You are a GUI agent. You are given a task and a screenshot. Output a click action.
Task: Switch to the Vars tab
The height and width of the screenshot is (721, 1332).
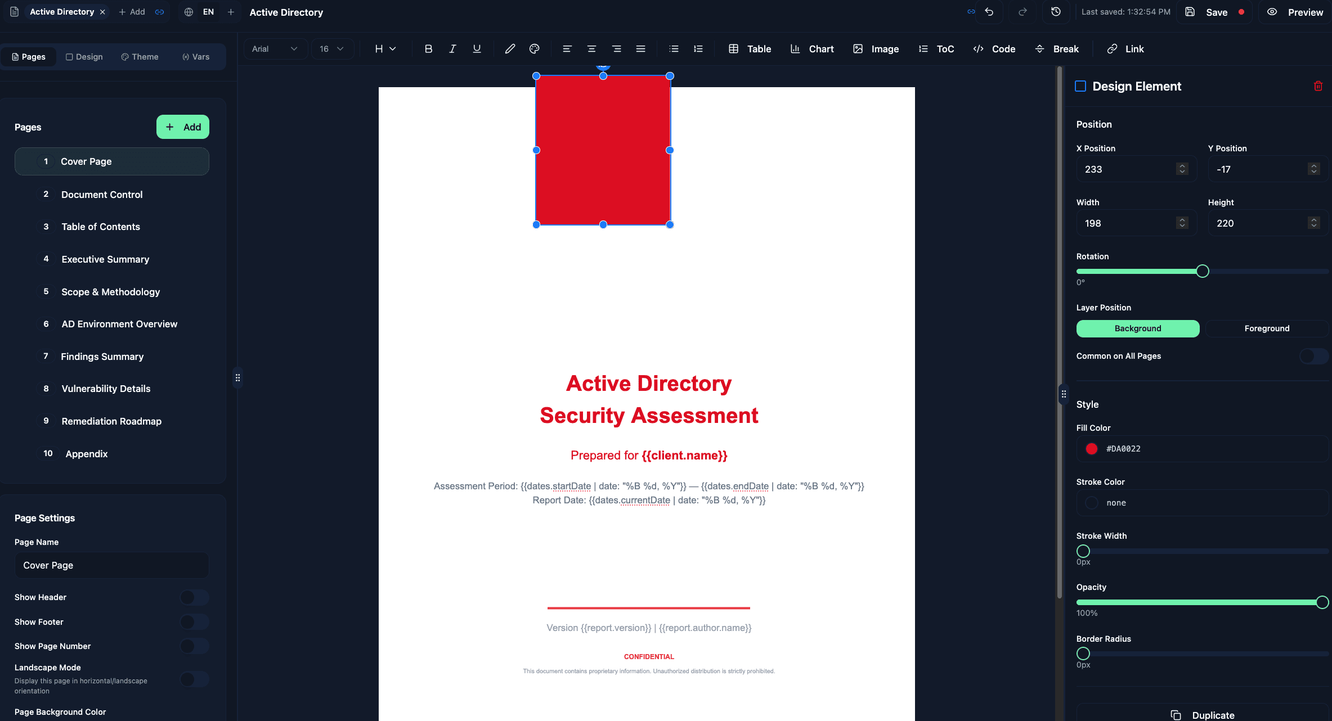point(195,57)
